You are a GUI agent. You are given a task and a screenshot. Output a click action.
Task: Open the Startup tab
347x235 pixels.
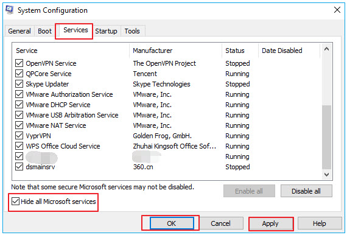pyautogui.click(x=106, y=31)
